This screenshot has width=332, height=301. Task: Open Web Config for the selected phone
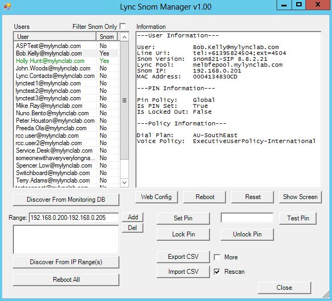point(157,197)
